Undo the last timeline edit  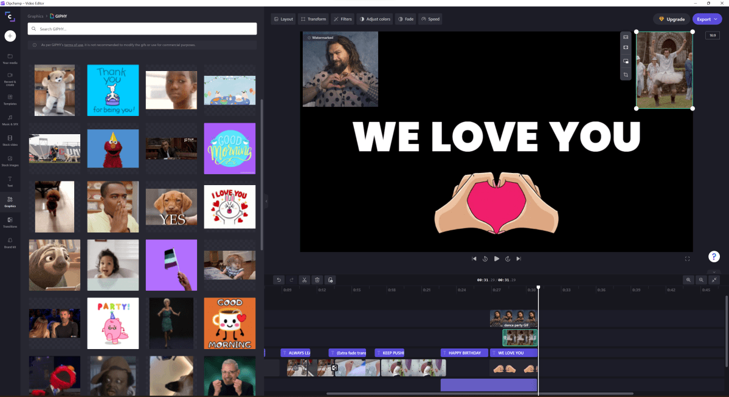(278, 280)
